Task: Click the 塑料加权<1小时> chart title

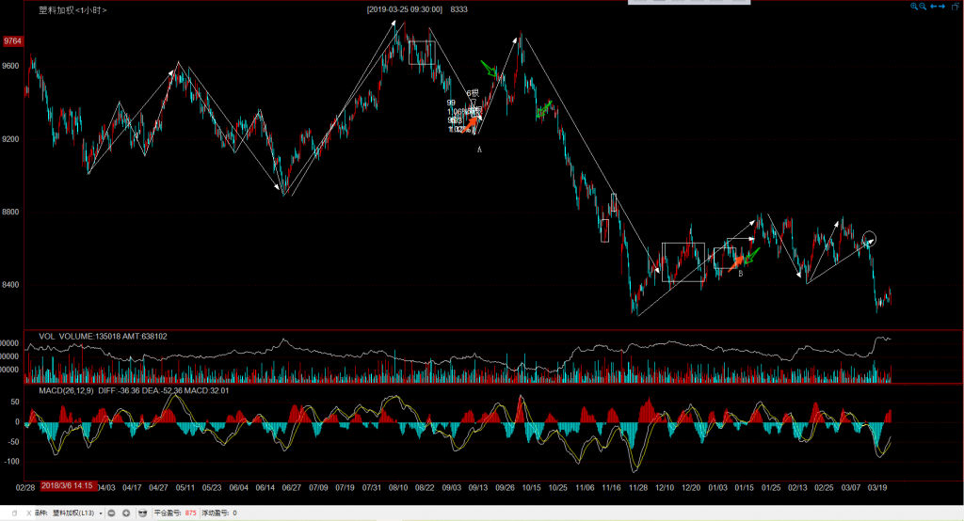Action: (79, 8)
